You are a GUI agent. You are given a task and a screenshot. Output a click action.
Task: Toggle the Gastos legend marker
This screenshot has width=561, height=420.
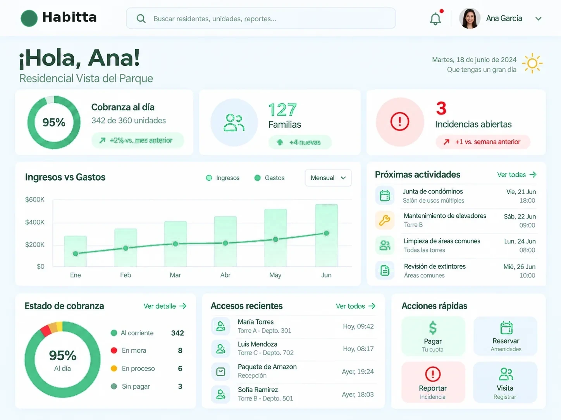257,178
